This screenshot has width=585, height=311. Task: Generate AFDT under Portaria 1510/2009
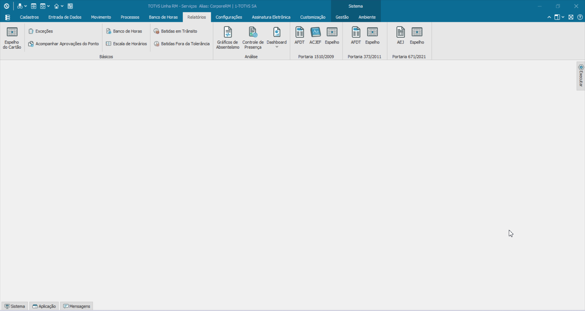point(300,36)
